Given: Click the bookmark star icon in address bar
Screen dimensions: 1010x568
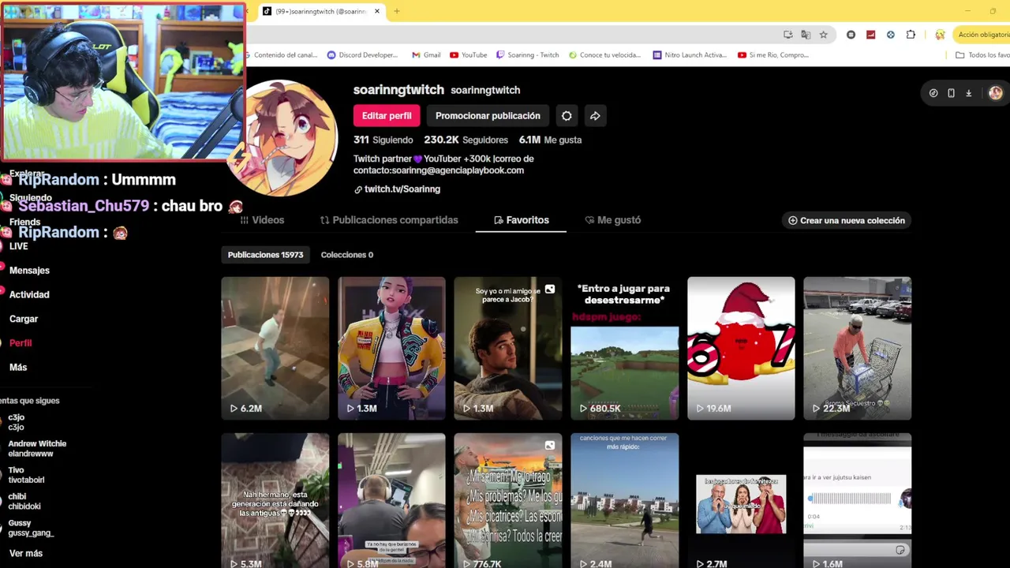Looking at the screenshot, I should (x=823, y=35).
